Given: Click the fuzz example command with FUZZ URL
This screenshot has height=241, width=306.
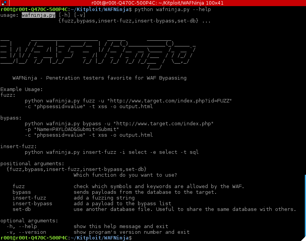Looking at the screenshot, I should click(128, 101).
